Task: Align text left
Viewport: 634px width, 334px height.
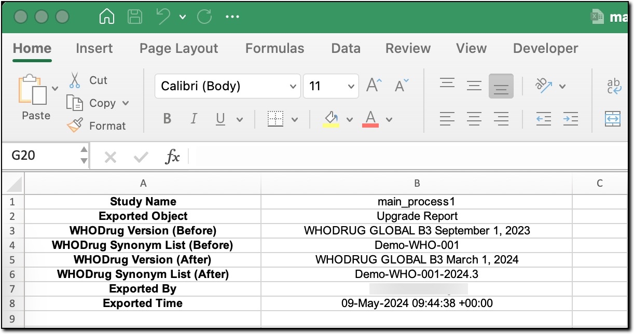Action: [447, 119]
